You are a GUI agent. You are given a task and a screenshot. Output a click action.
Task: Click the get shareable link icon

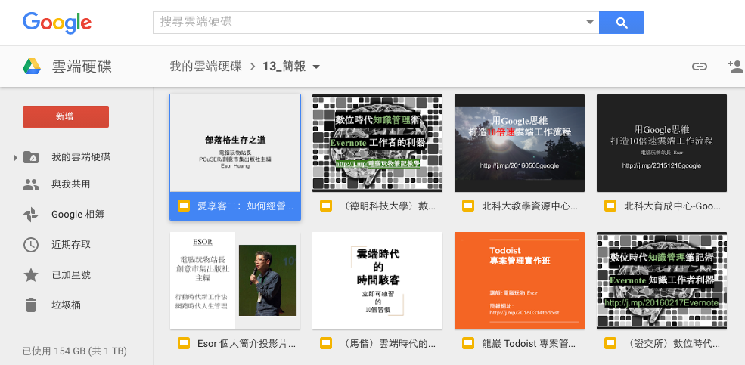point(699,67)
